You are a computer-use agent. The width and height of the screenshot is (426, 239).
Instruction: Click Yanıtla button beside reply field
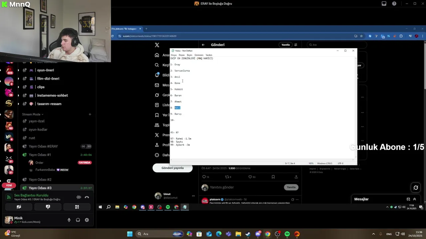click(x=291, y=187)
